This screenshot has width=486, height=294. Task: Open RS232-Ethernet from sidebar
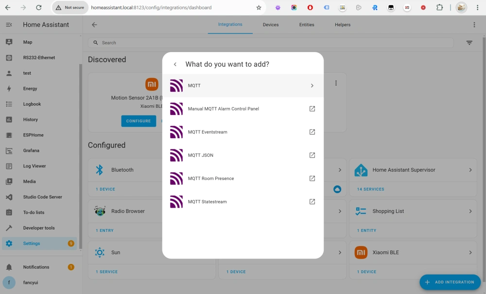[x=40, y=58]
